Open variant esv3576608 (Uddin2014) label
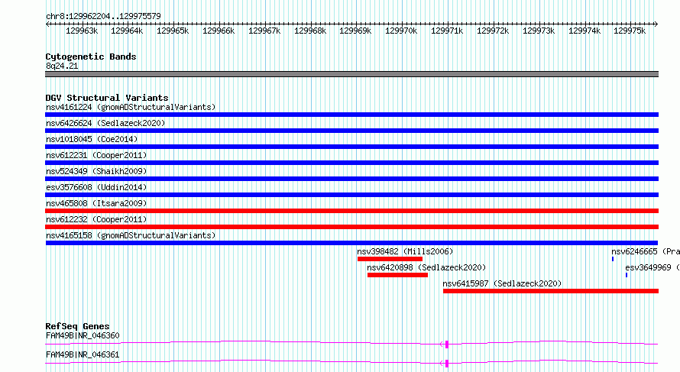Image resolution: width=680 pixels, height=372 pixels. tap(96, 187)
